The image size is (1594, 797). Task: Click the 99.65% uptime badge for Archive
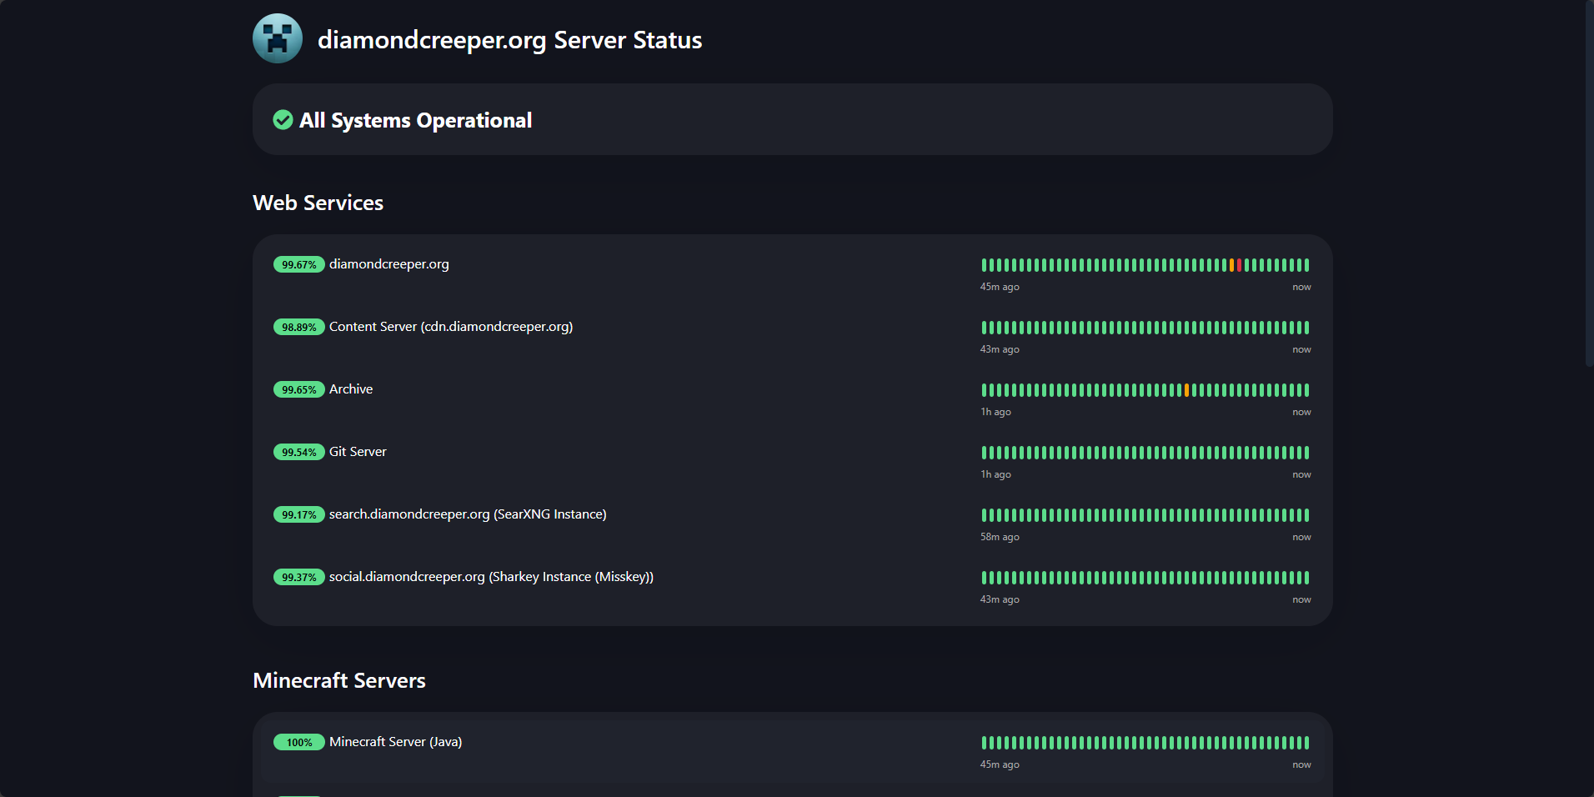(x=298, y=389)
